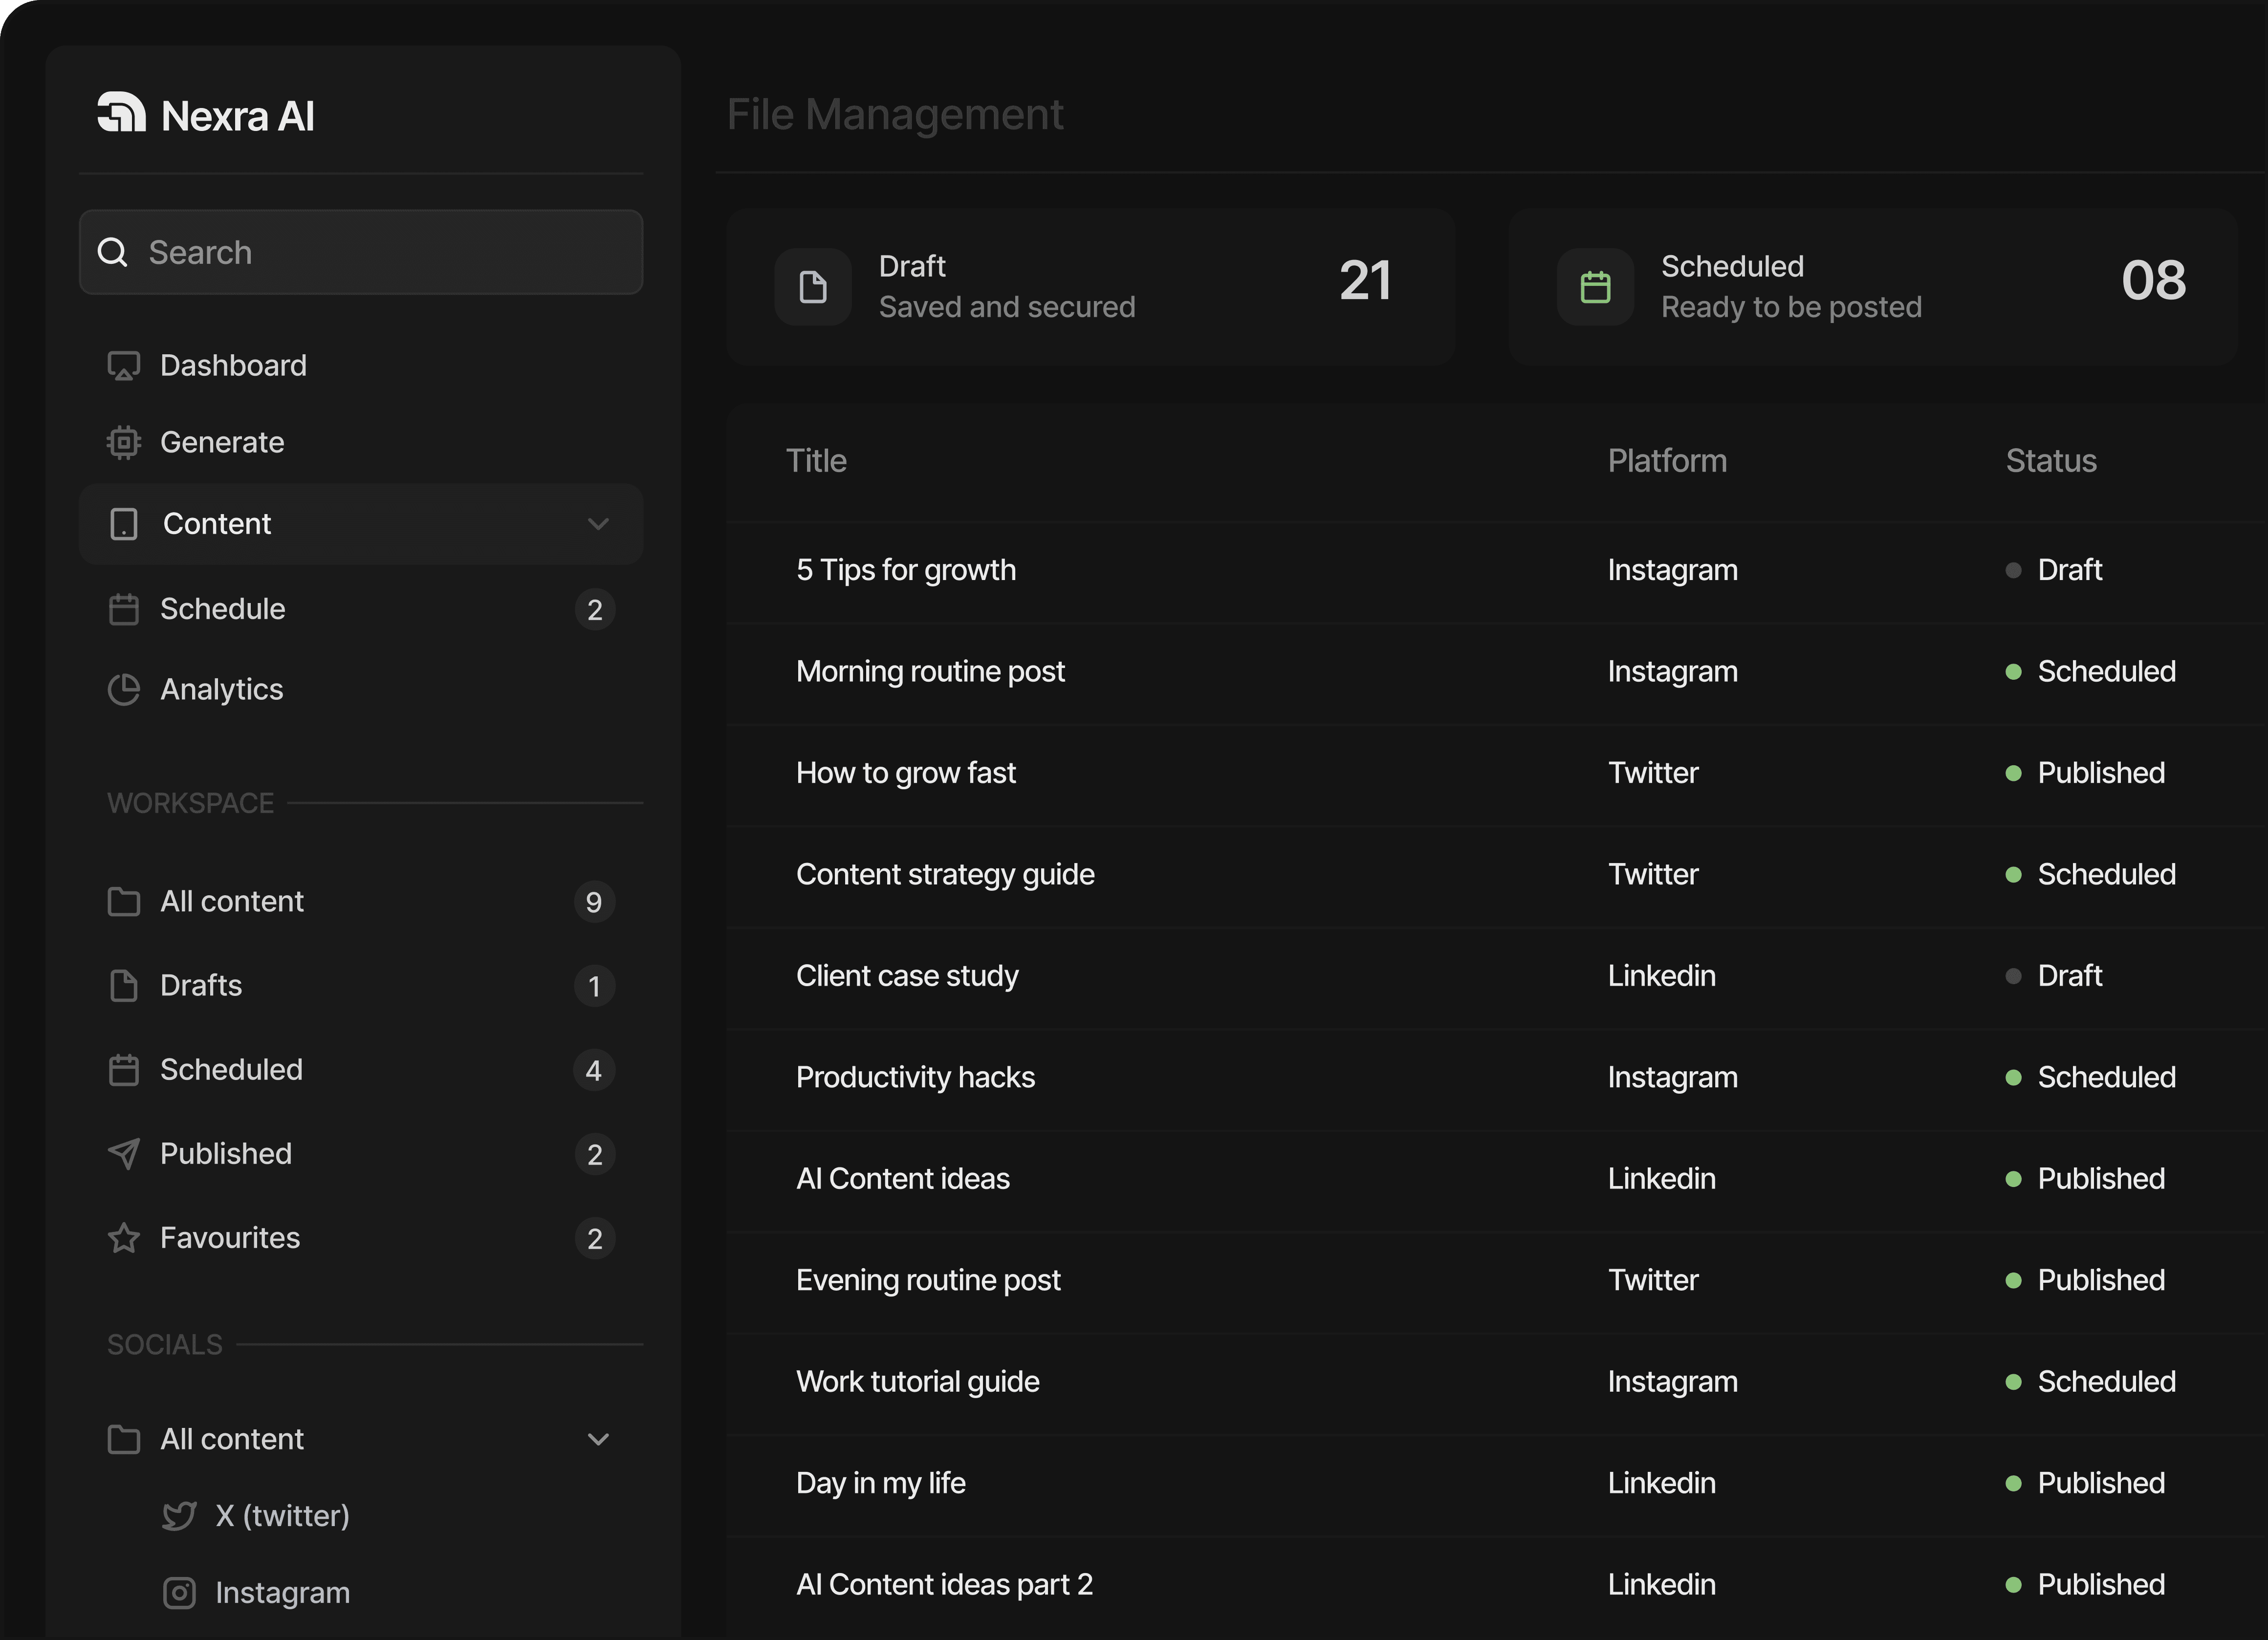The width and height of the screenshot is (2268, 1640).
Task: Click the Favourites star icon
Action: pos(123,1238)
